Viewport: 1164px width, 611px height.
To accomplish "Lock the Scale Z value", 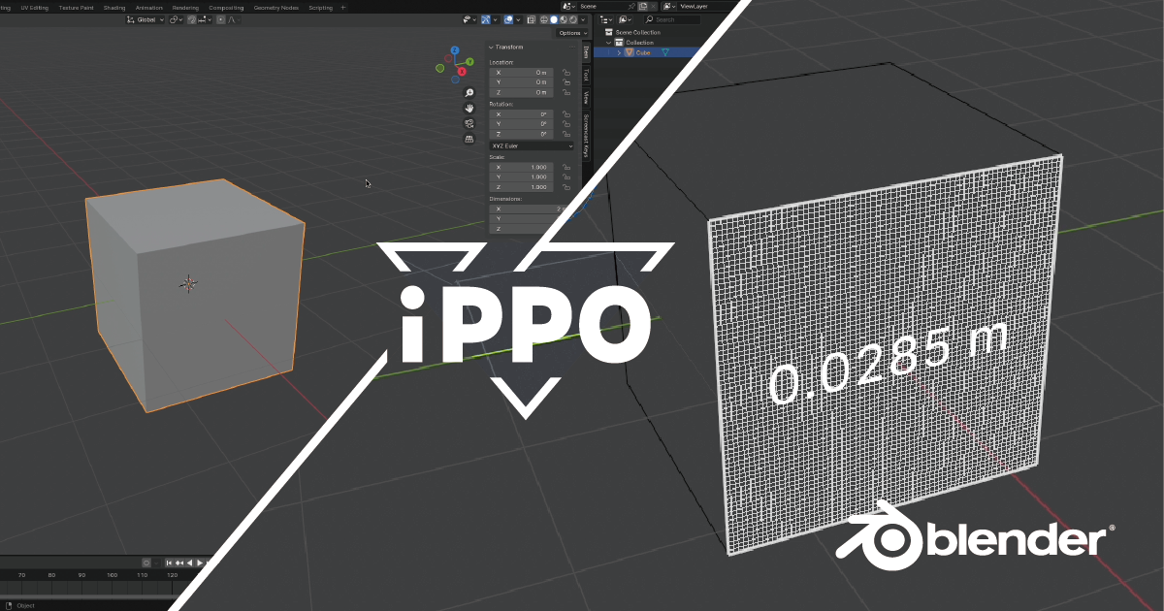I will click(566, 186).
